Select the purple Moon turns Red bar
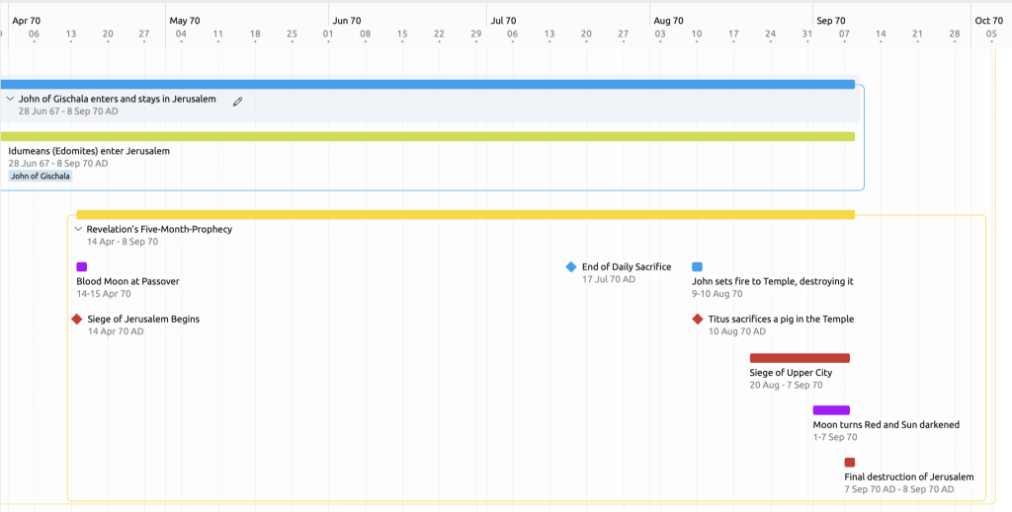This screenshot has width=1012, height=512. pyautogui.click(x=831, y=410)
